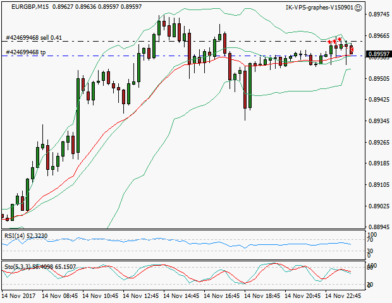
Task: Click the 0.89745 price scale label
Action: pos(379,15)
